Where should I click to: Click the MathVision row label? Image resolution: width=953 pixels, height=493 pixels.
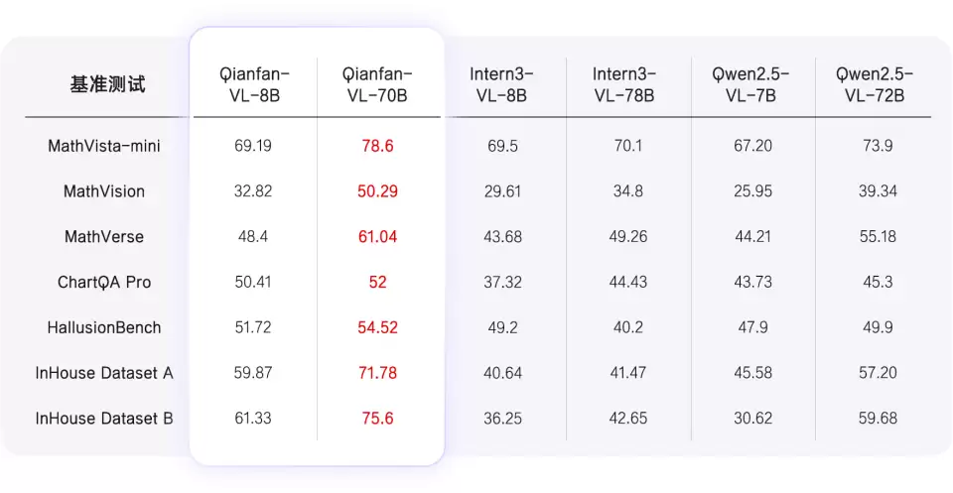click(x=104, y=191)
